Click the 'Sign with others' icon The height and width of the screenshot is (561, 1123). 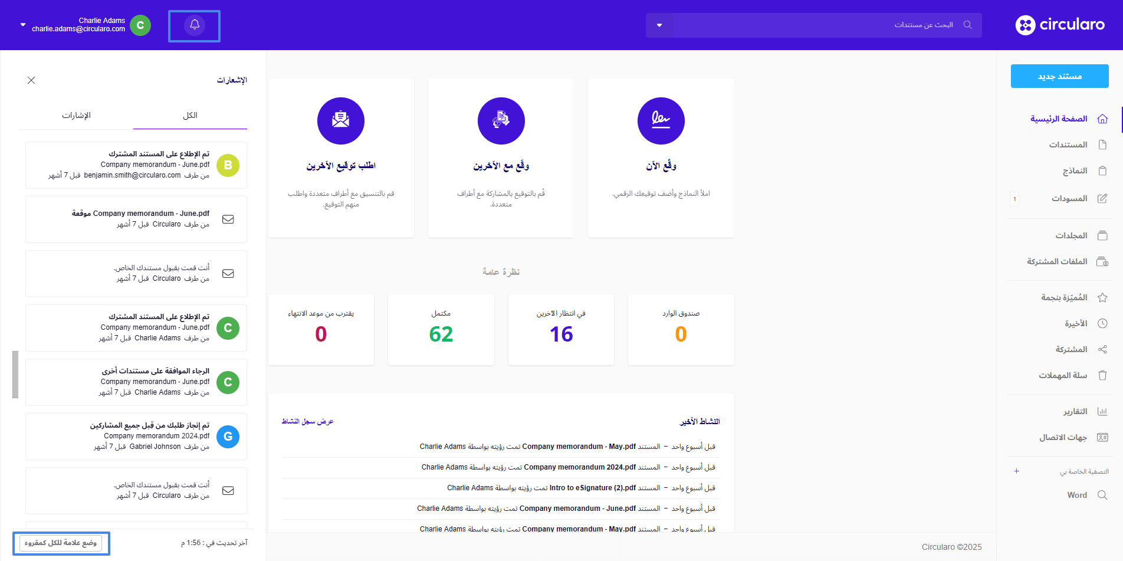[x=501, y=121]
